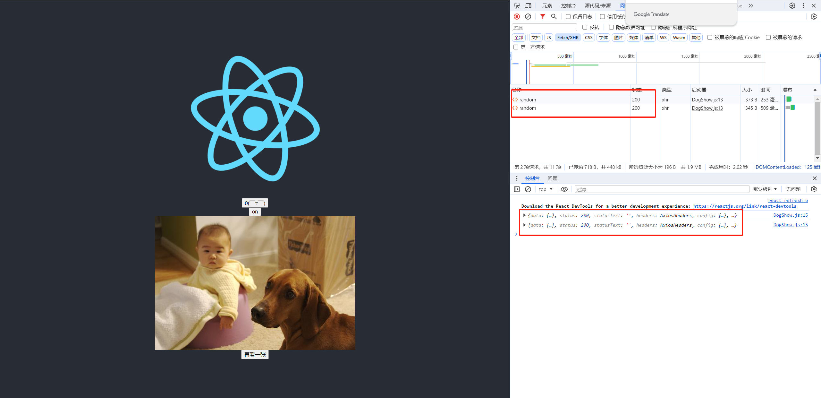Image resolution: width=821 pixels, height=398 pixels.
Task: Close the console drawer
Action: (x=815, y=178)
